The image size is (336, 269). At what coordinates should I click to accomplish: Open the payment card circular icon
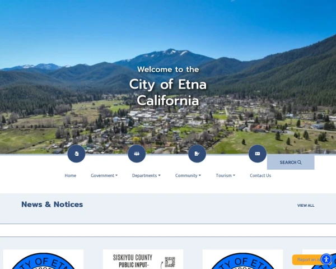258,154
